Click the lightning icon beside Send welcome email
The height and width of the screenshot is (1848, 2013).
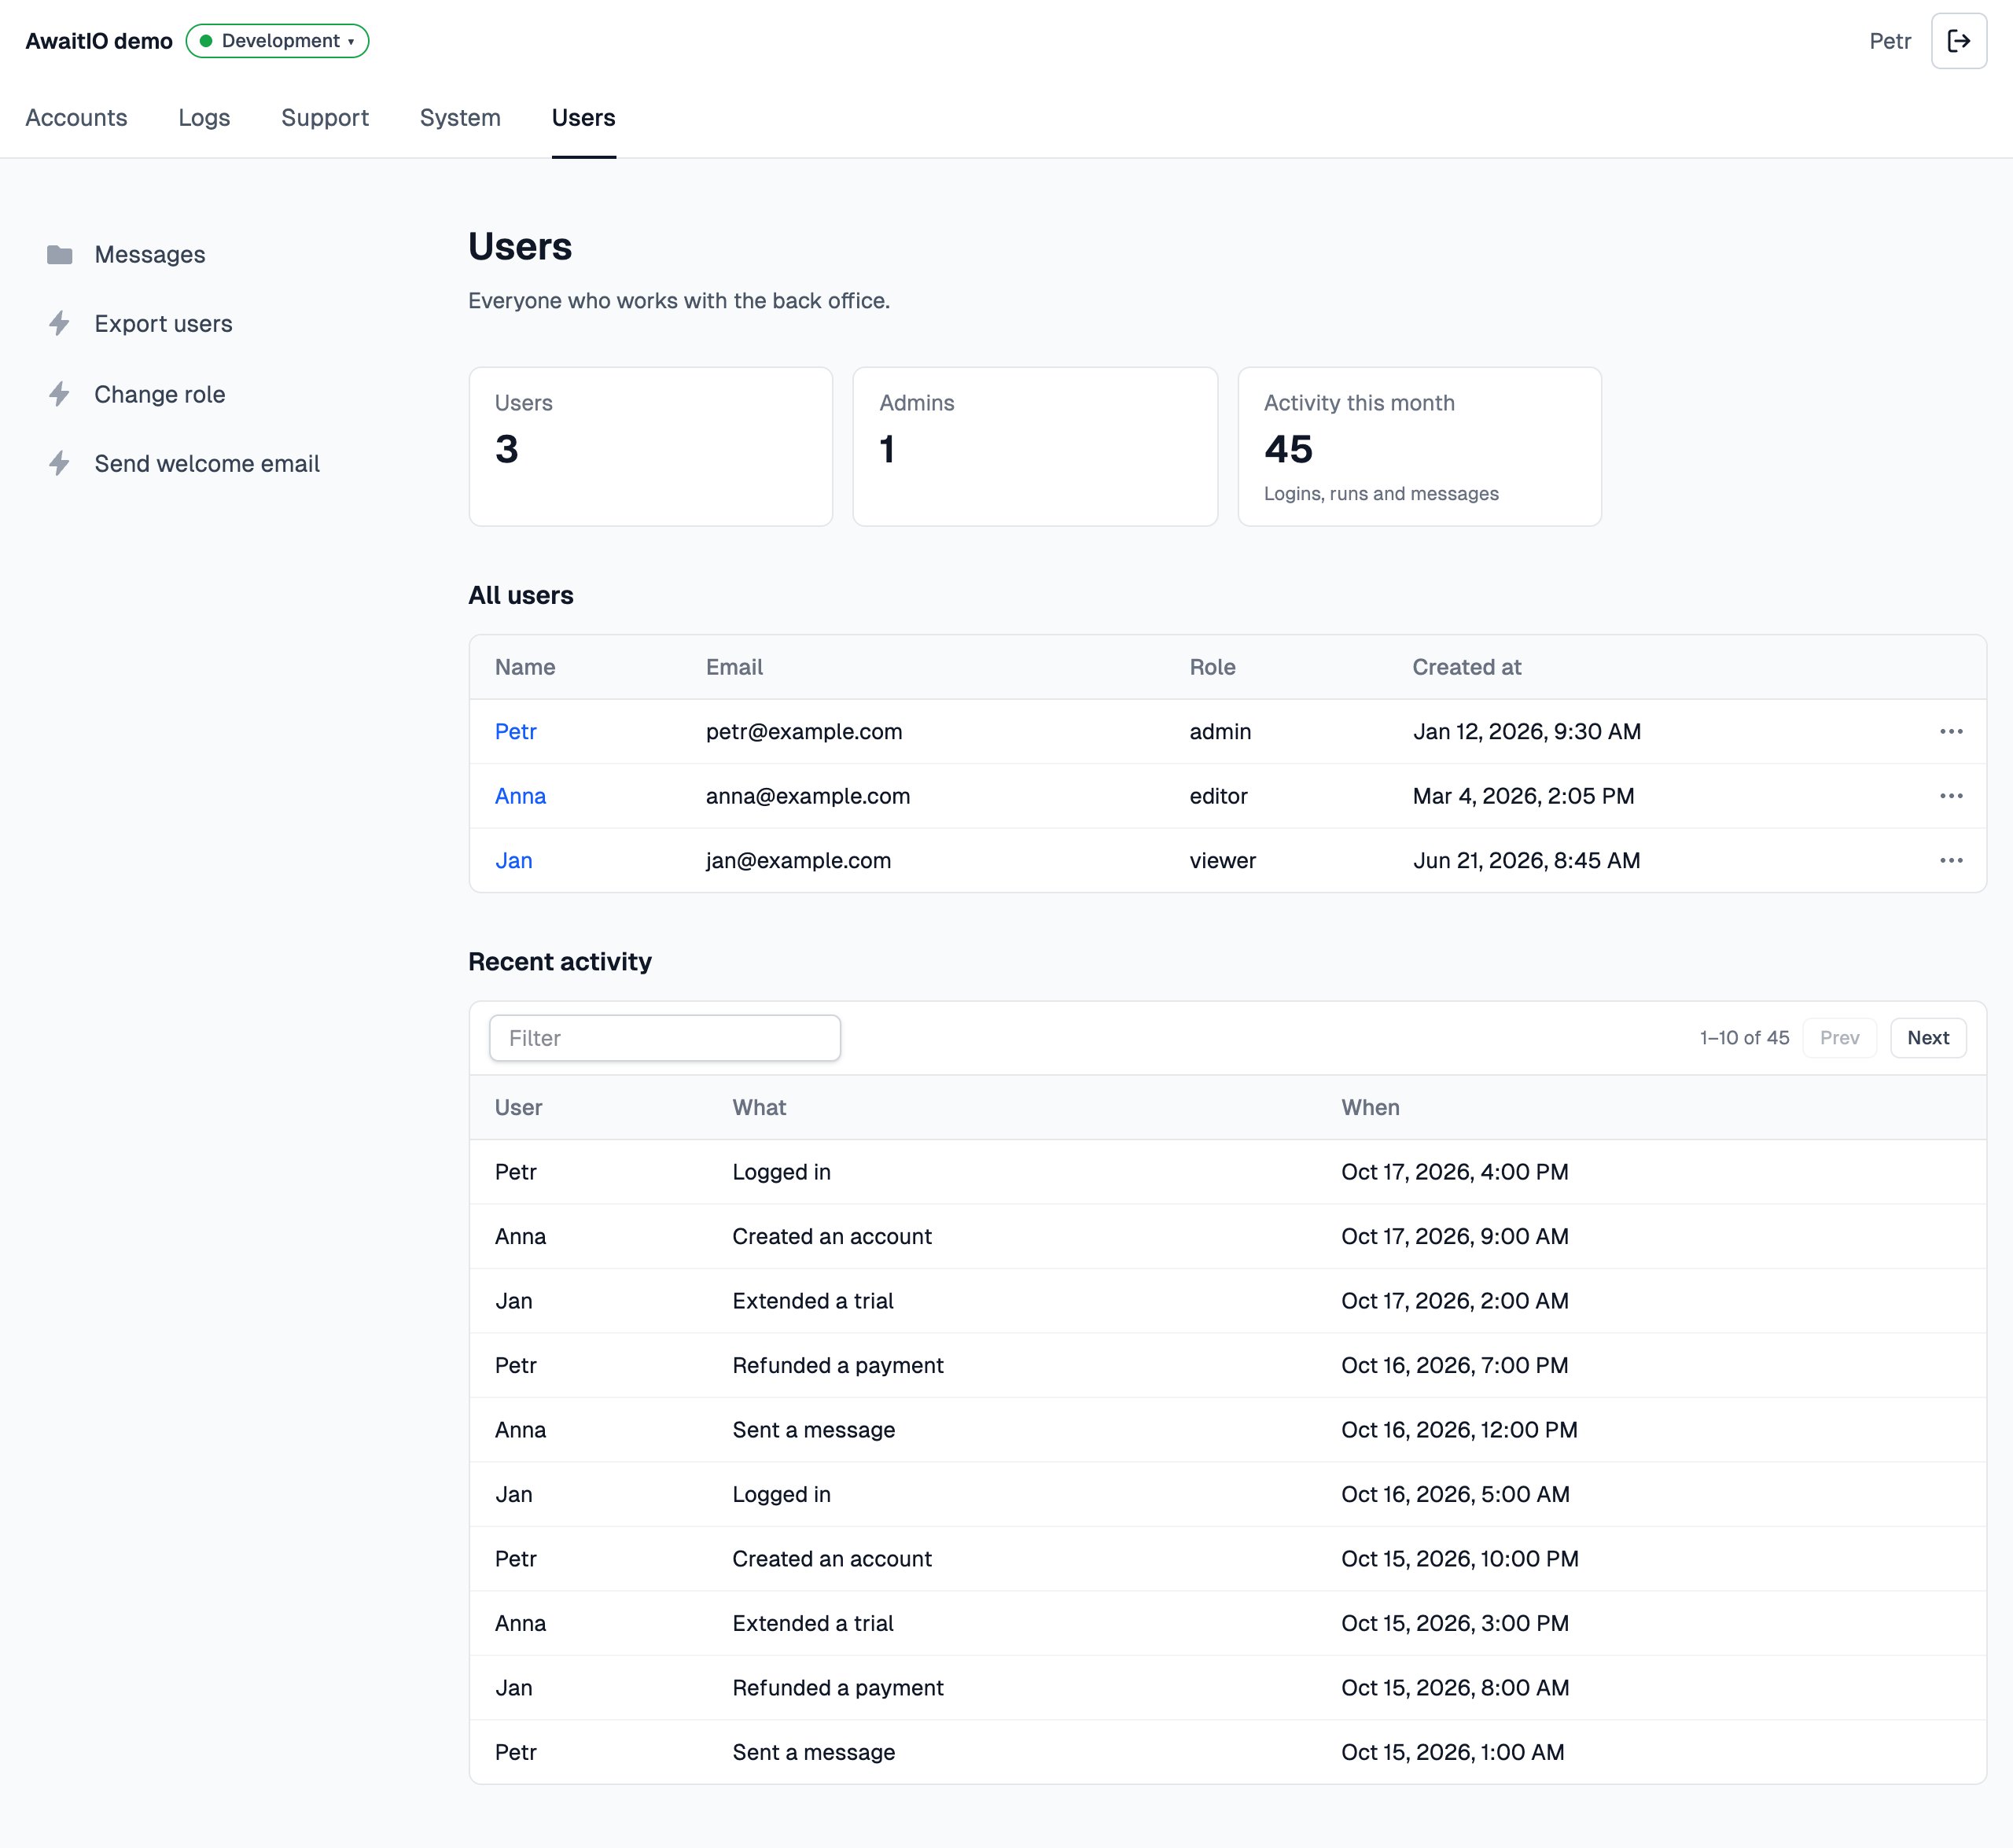(x=60, y=464)
